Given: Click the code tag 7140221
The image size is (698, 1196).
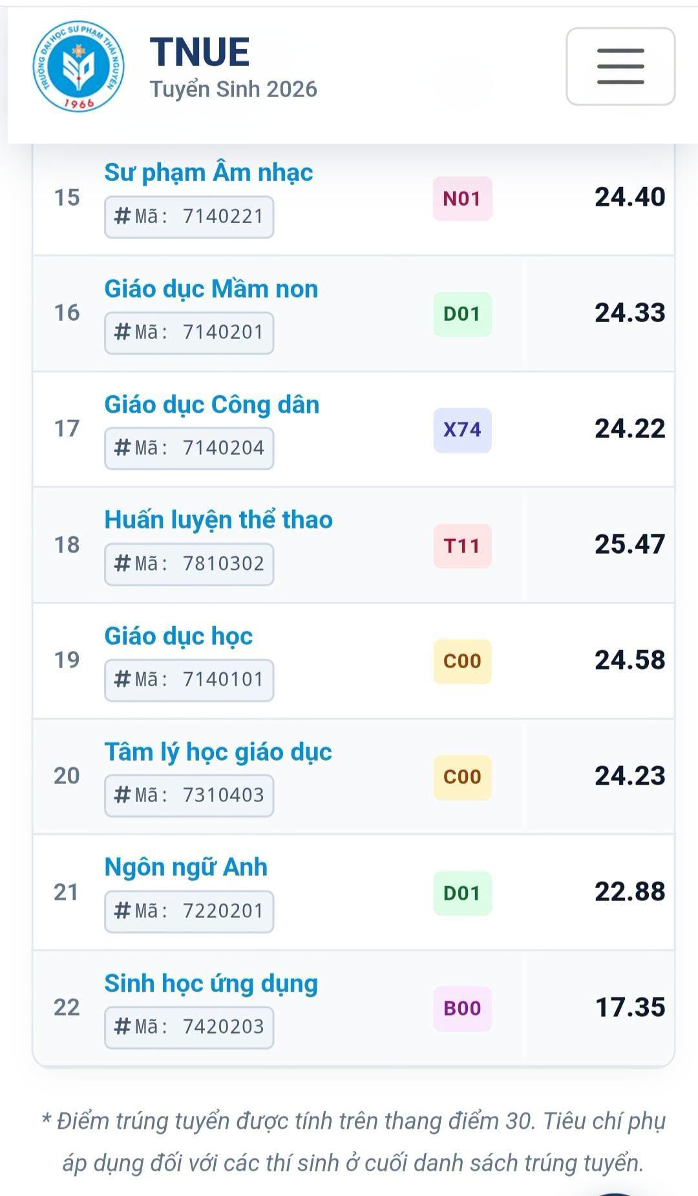Looking at the screenshot, I should (189, 217).
